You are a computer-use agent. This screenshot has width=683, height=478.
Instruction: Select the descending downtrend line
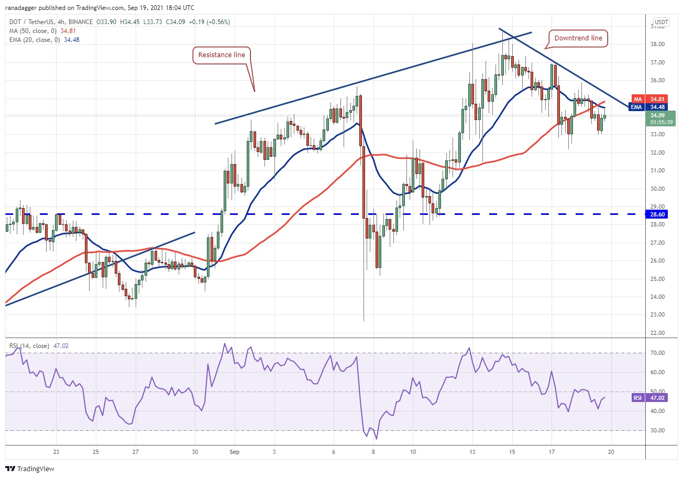[564, 68]
